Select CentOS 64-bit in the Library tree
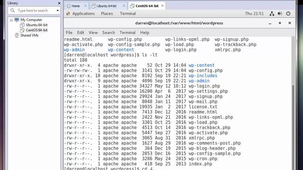The width and height of the screenshot is (303, 170). tap(36, 30)
